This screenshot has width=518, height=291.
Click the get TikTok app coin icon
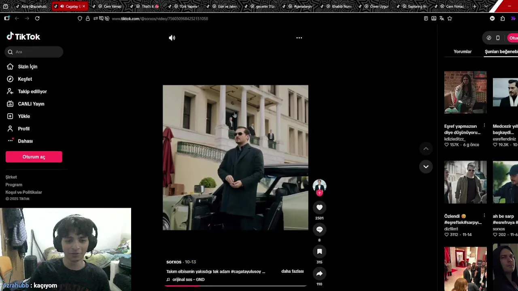[x=489, y=38]
